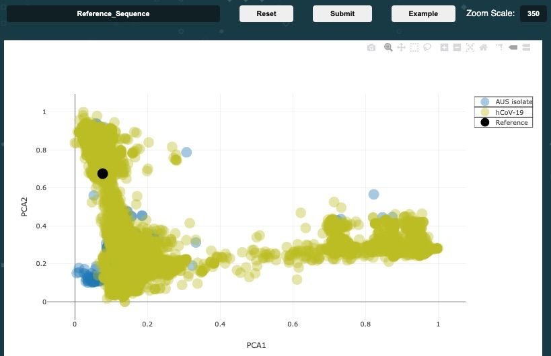Click the Zoom out minus icon

(x=457, y=47)
